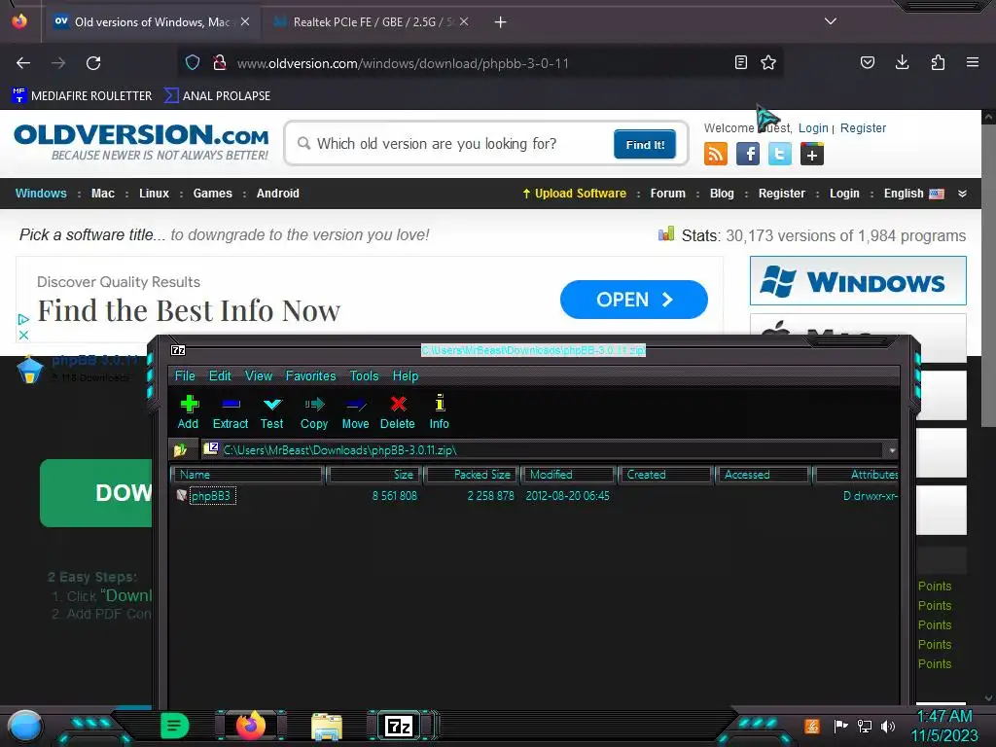Open the MEDIAFIRE ROULETTER bookmark
Viewport: 996px width, 747px height.
[82, 96]
